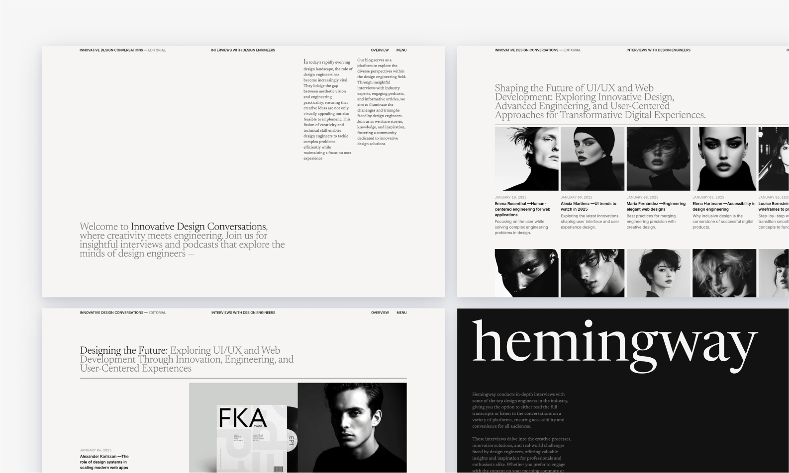Open Alexander Karlsson's design systems article
Screen dimensions: 789x473
click(104, 462)
